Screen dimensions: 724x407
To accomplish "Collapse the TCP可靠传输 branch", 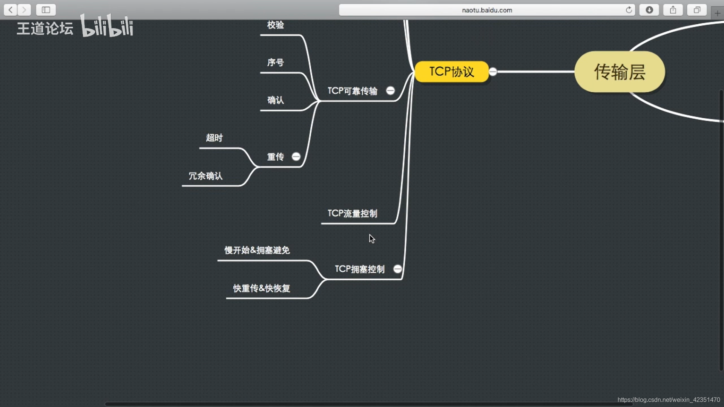I will [390, 90].
